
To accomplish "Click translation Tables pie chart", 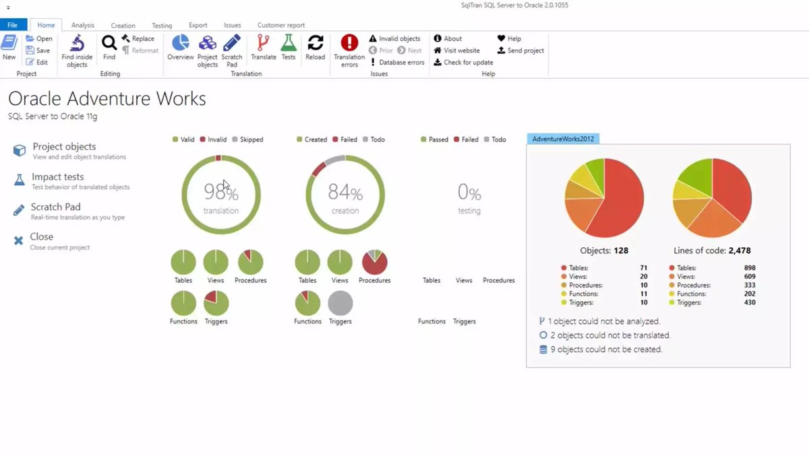I will [183, 262].
